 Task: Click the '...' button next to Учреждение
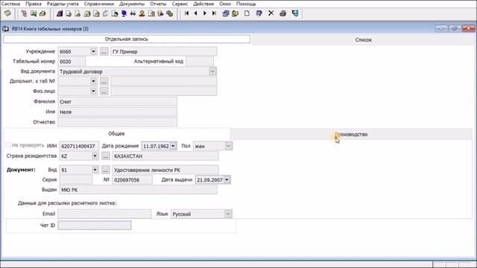coord(104,51)
